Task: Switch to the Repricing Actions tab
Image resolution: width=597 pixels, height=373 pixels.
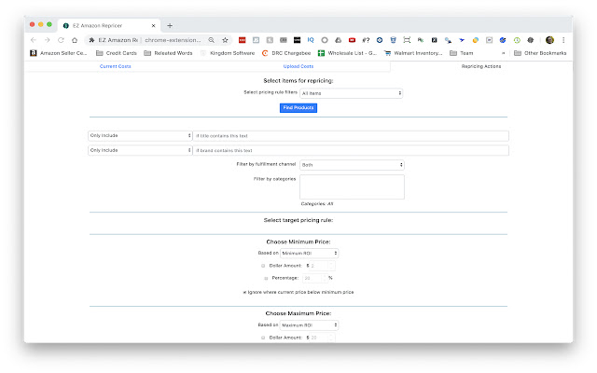Action: 481,66
